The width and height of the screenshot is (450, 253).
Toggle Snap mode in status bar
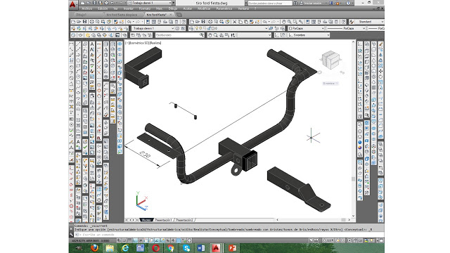(124, 240)
